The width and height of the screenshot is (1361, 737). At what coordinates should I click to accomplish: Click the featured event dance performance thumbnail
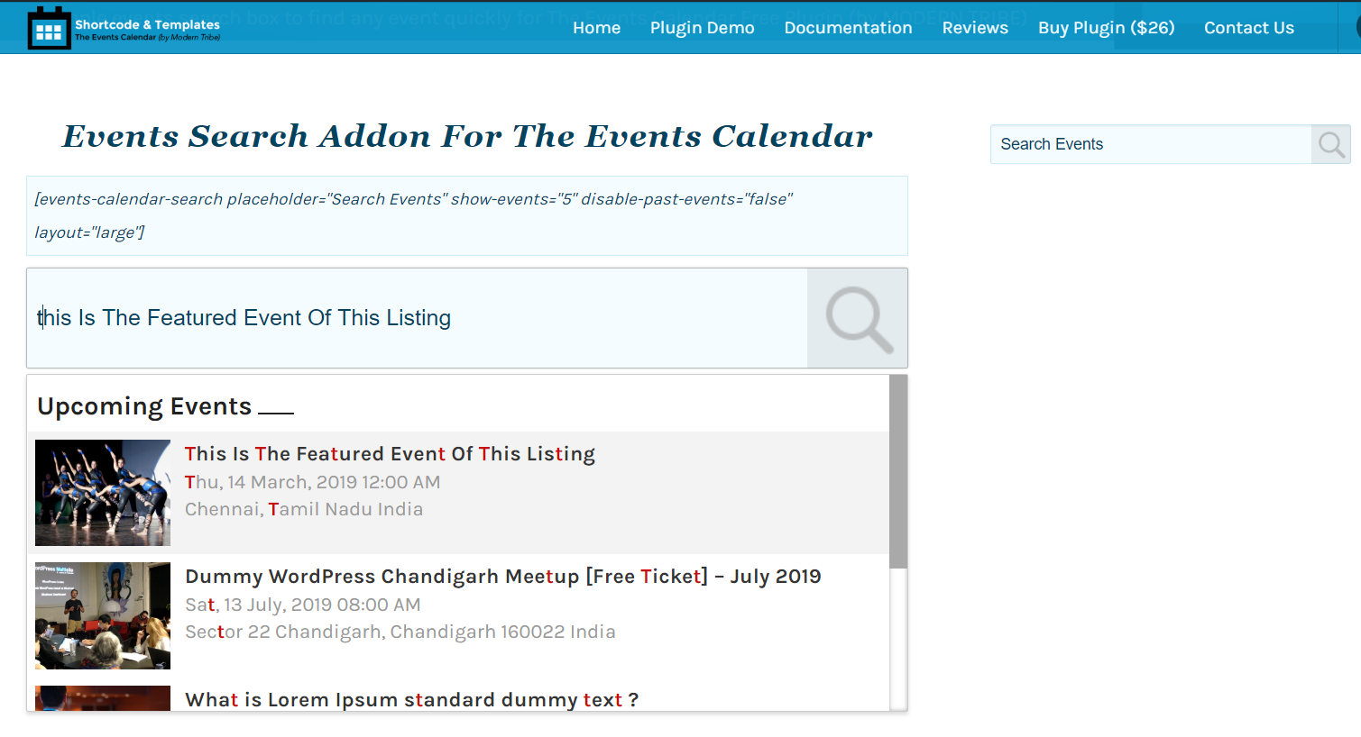pos(102,493)
